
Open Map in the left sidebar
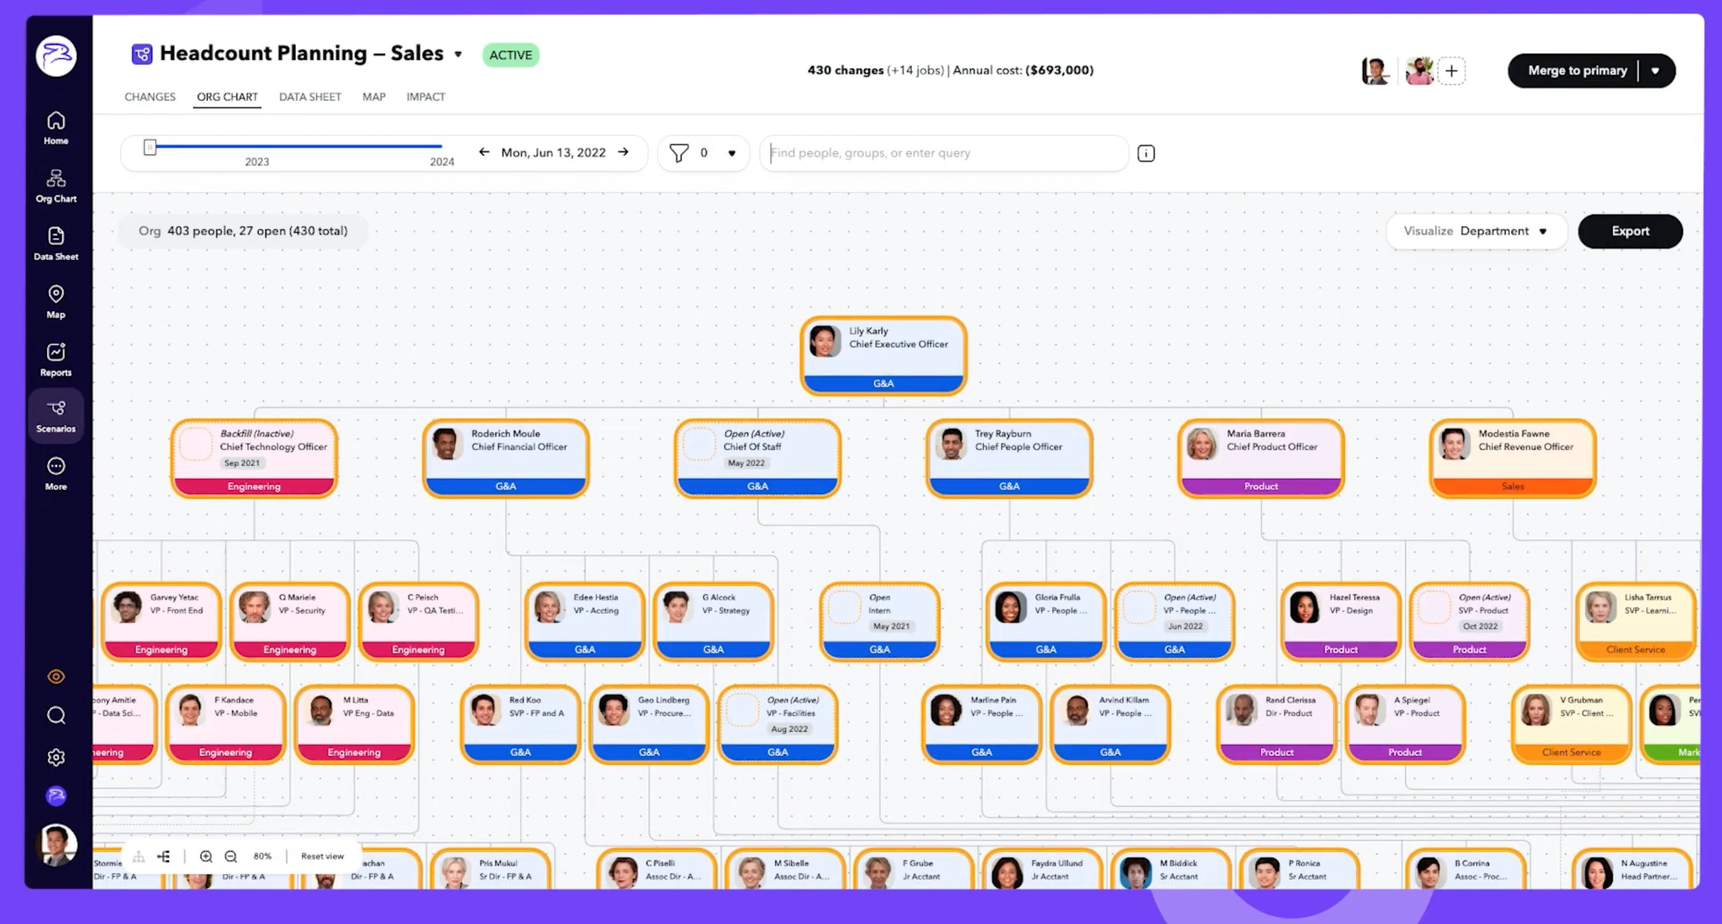click(56, 302)
